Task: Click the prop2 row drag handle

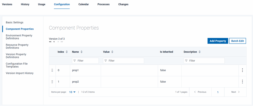Action: [x=52, y=82]
